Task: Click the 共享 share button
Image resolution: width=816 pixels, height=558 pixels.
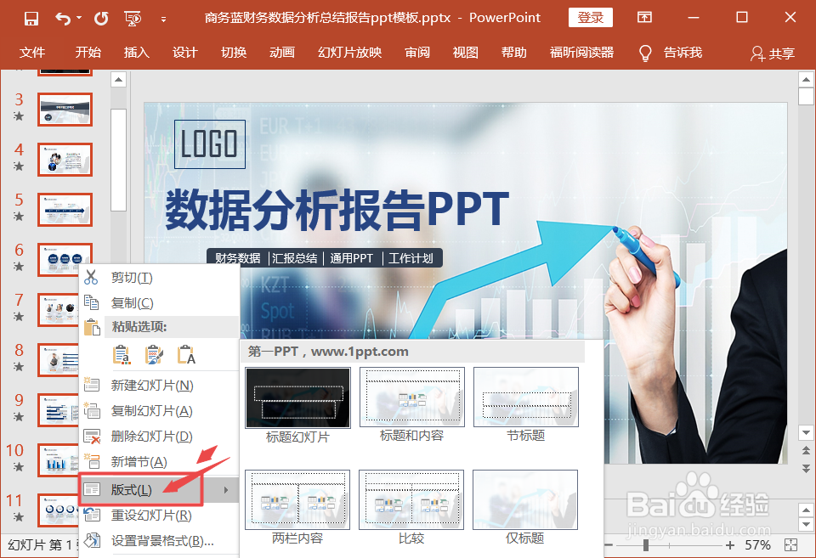Action: click(x=773, y=53)
